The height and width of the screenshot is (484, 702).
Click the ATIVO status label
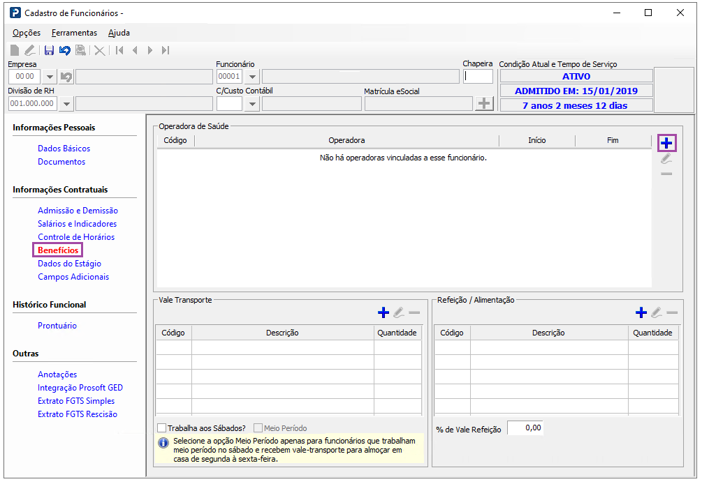click(576, 77)
